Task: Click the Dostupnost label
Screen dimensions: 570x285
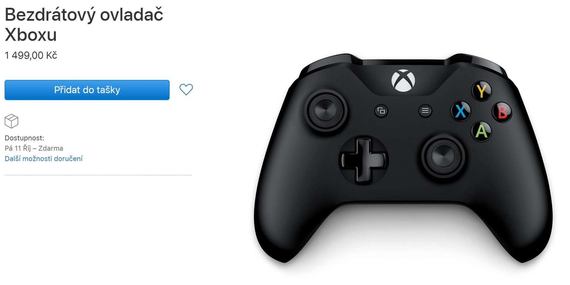Action: tap(24, 138)
